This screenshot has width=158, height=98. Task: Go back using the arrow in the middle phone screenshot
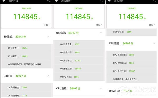(x=56, y=1)
